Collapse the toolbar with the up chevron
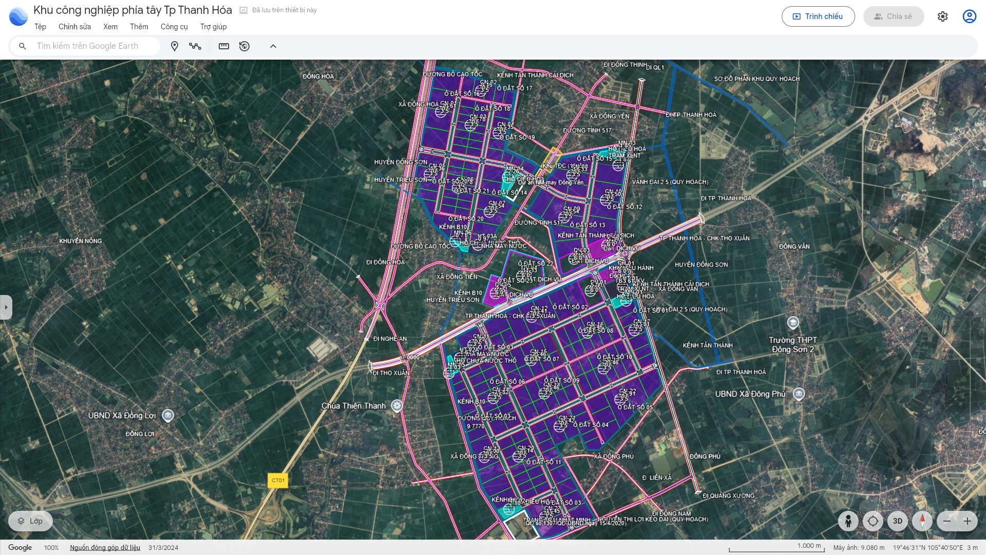 273,46
